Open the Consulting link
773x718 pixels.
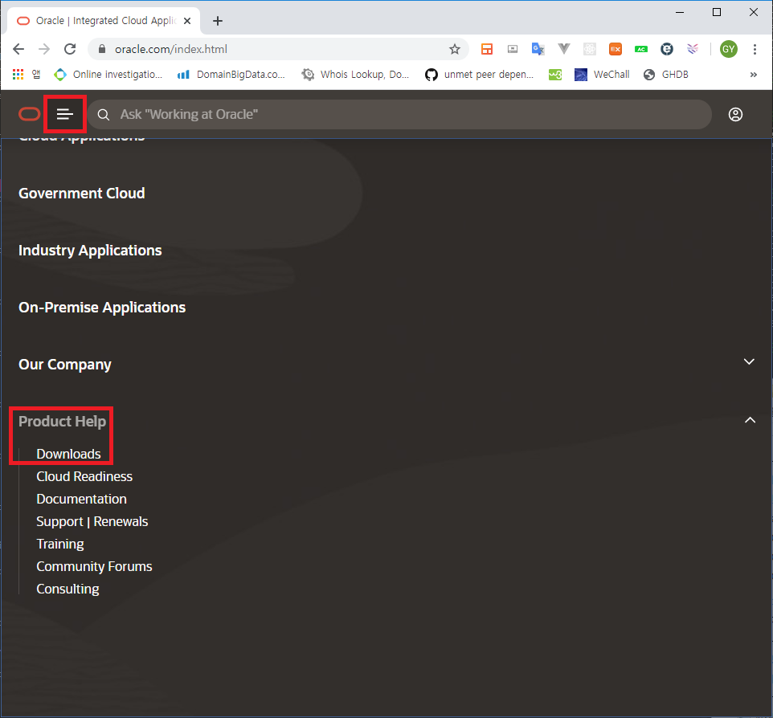[67, 589]
